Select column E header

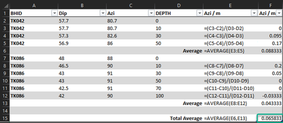(x=230, y=6)
